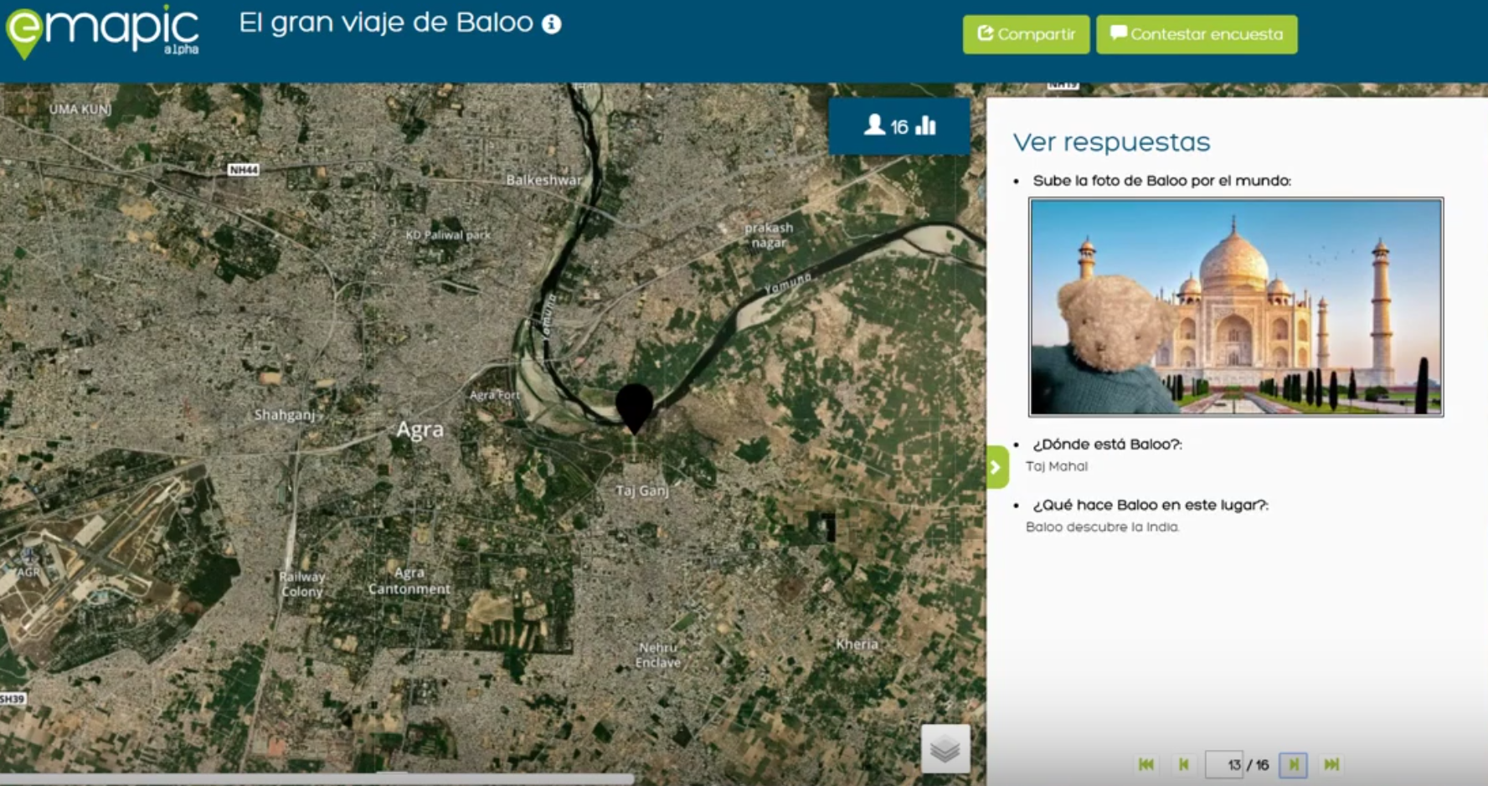Click 'Sube la foto de Baloo' question
1488x786 pixels.
tap(1162, 181)
